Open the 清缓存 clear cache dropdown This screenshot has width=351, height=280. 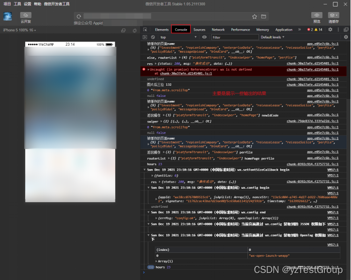[x=333, y=15]
